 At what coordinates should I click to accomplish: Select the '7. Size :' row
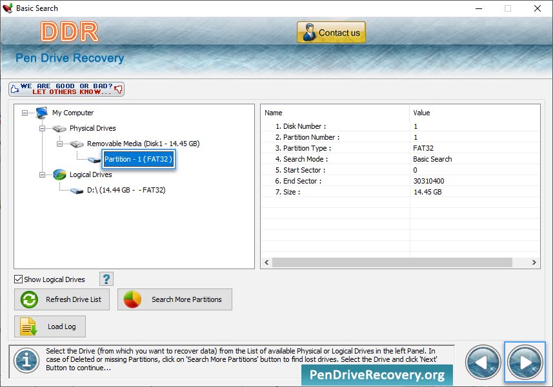pos(401,191)
